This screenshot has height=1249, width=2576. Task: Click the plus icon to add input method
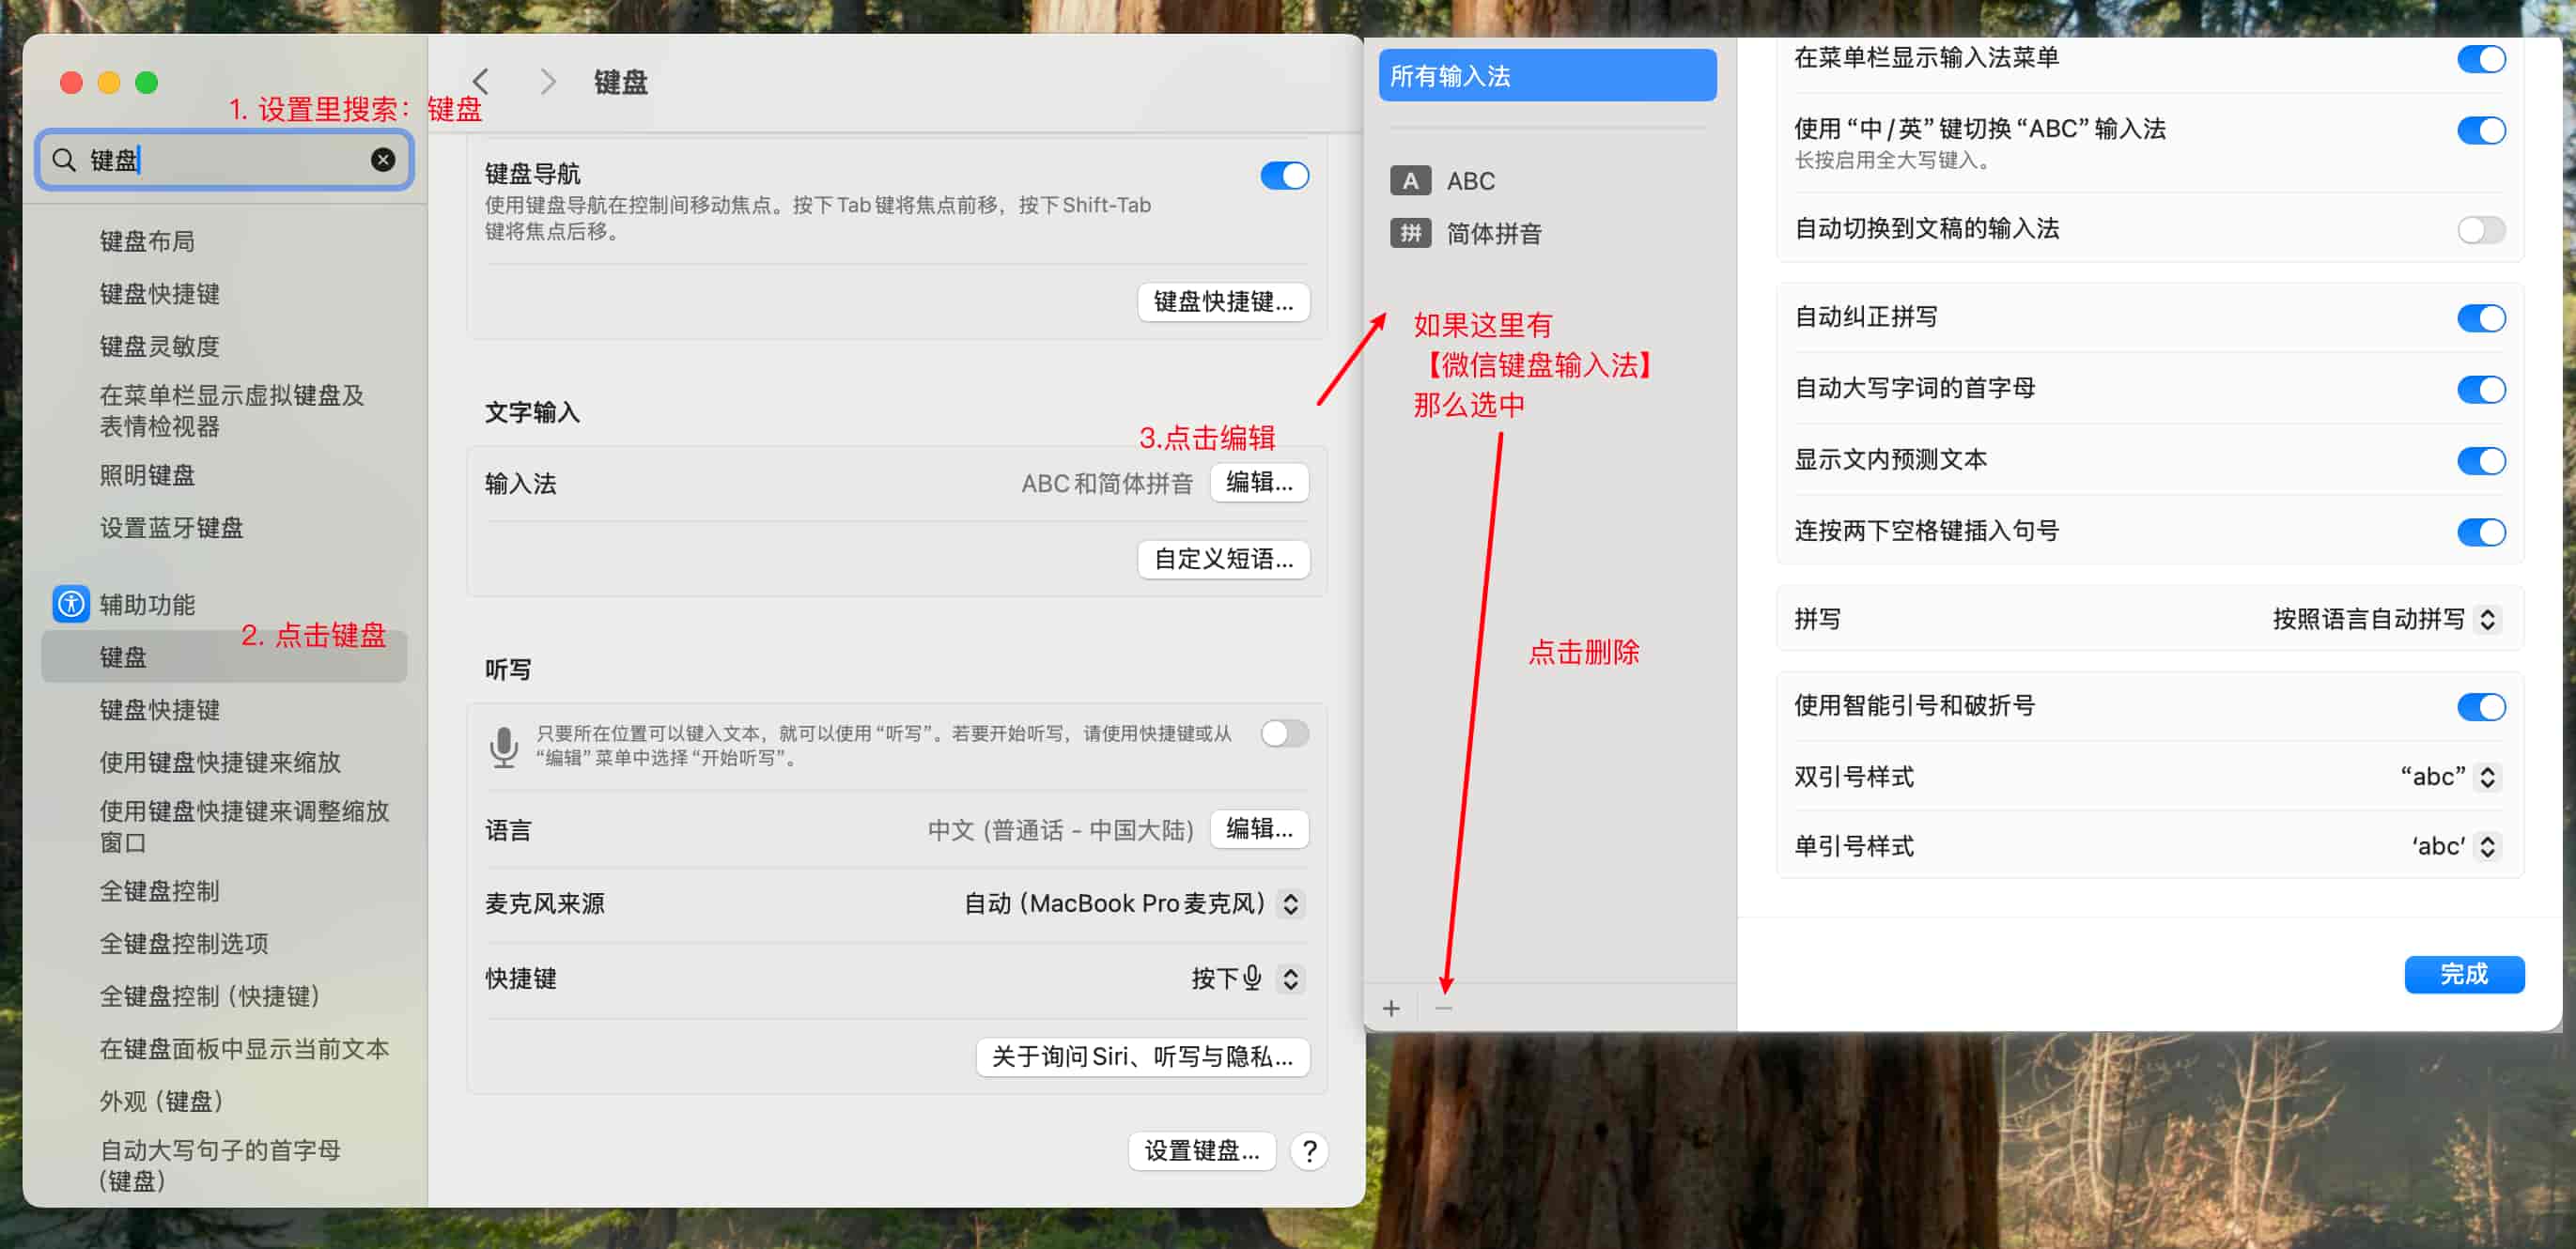(x=1391, y=1008)
